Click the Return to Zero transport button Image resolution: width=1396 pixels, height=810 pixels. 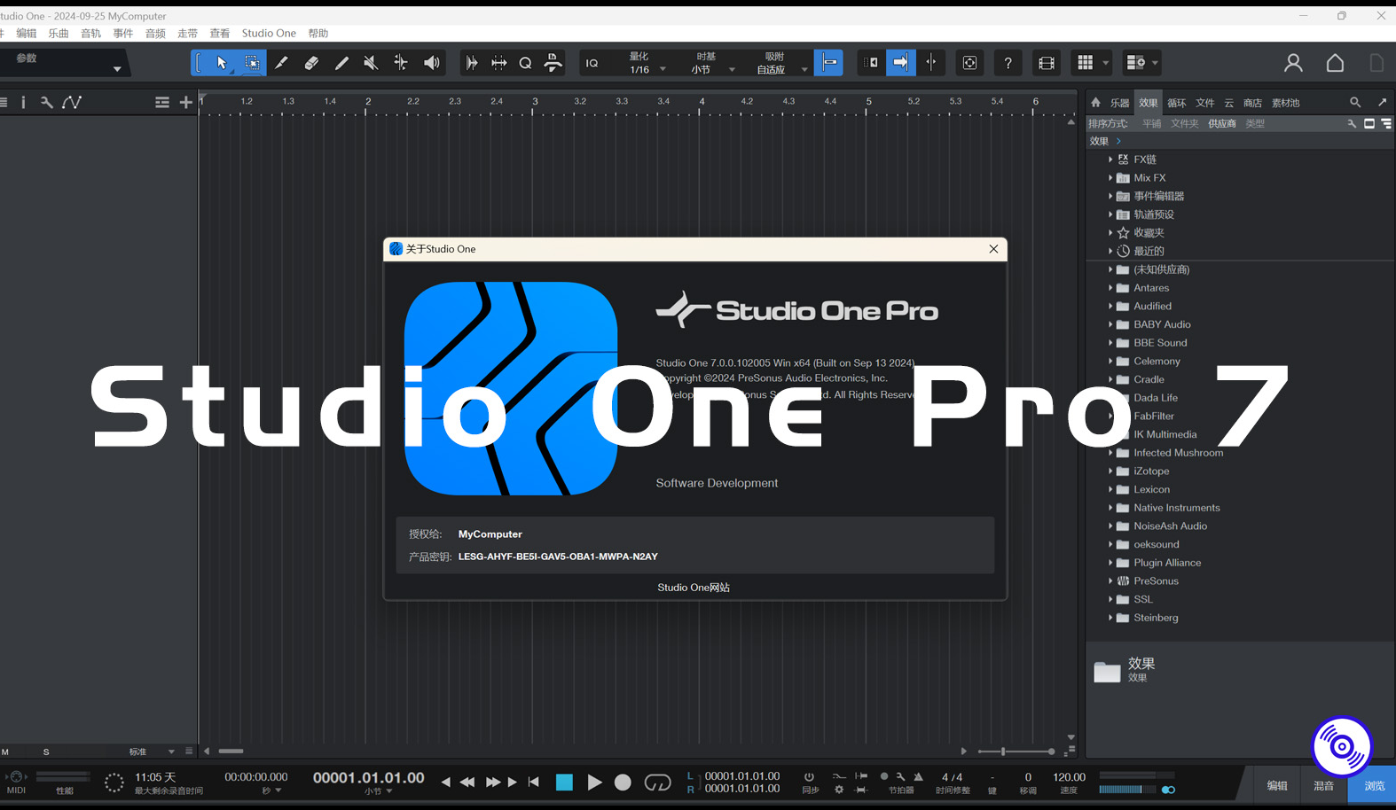[533, 783]
